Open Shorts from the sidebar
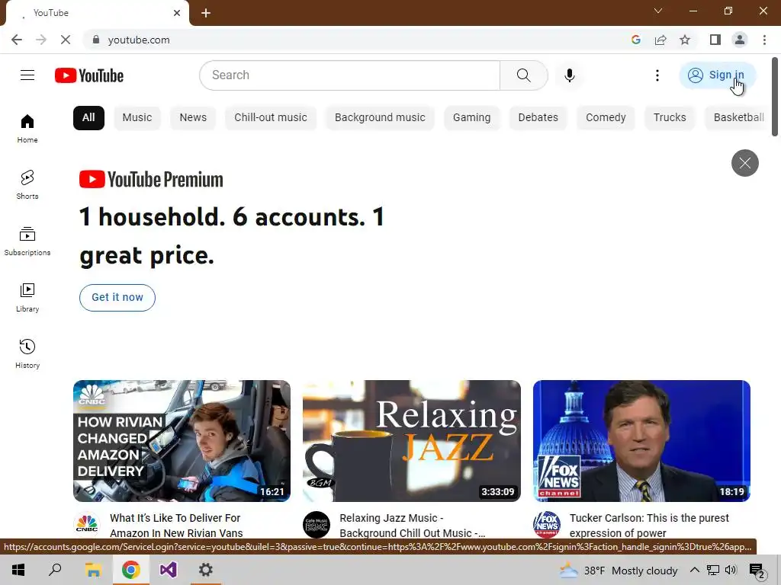781x585 pixels. pos(27,184)
